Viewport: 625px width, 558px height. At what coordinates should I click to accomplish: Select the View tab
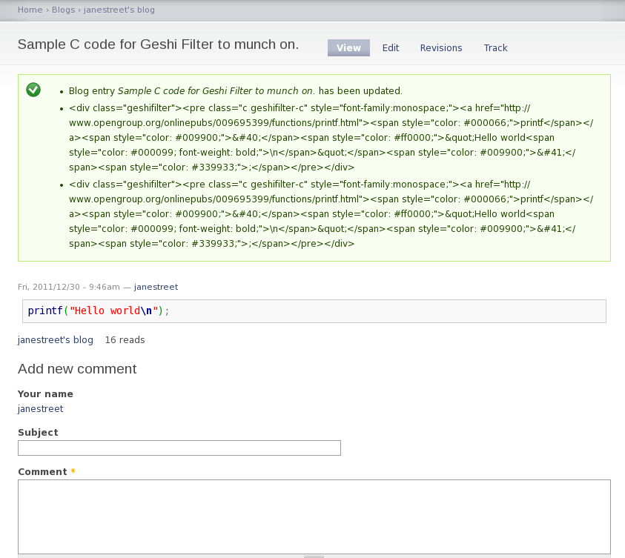tap(348, 47)
